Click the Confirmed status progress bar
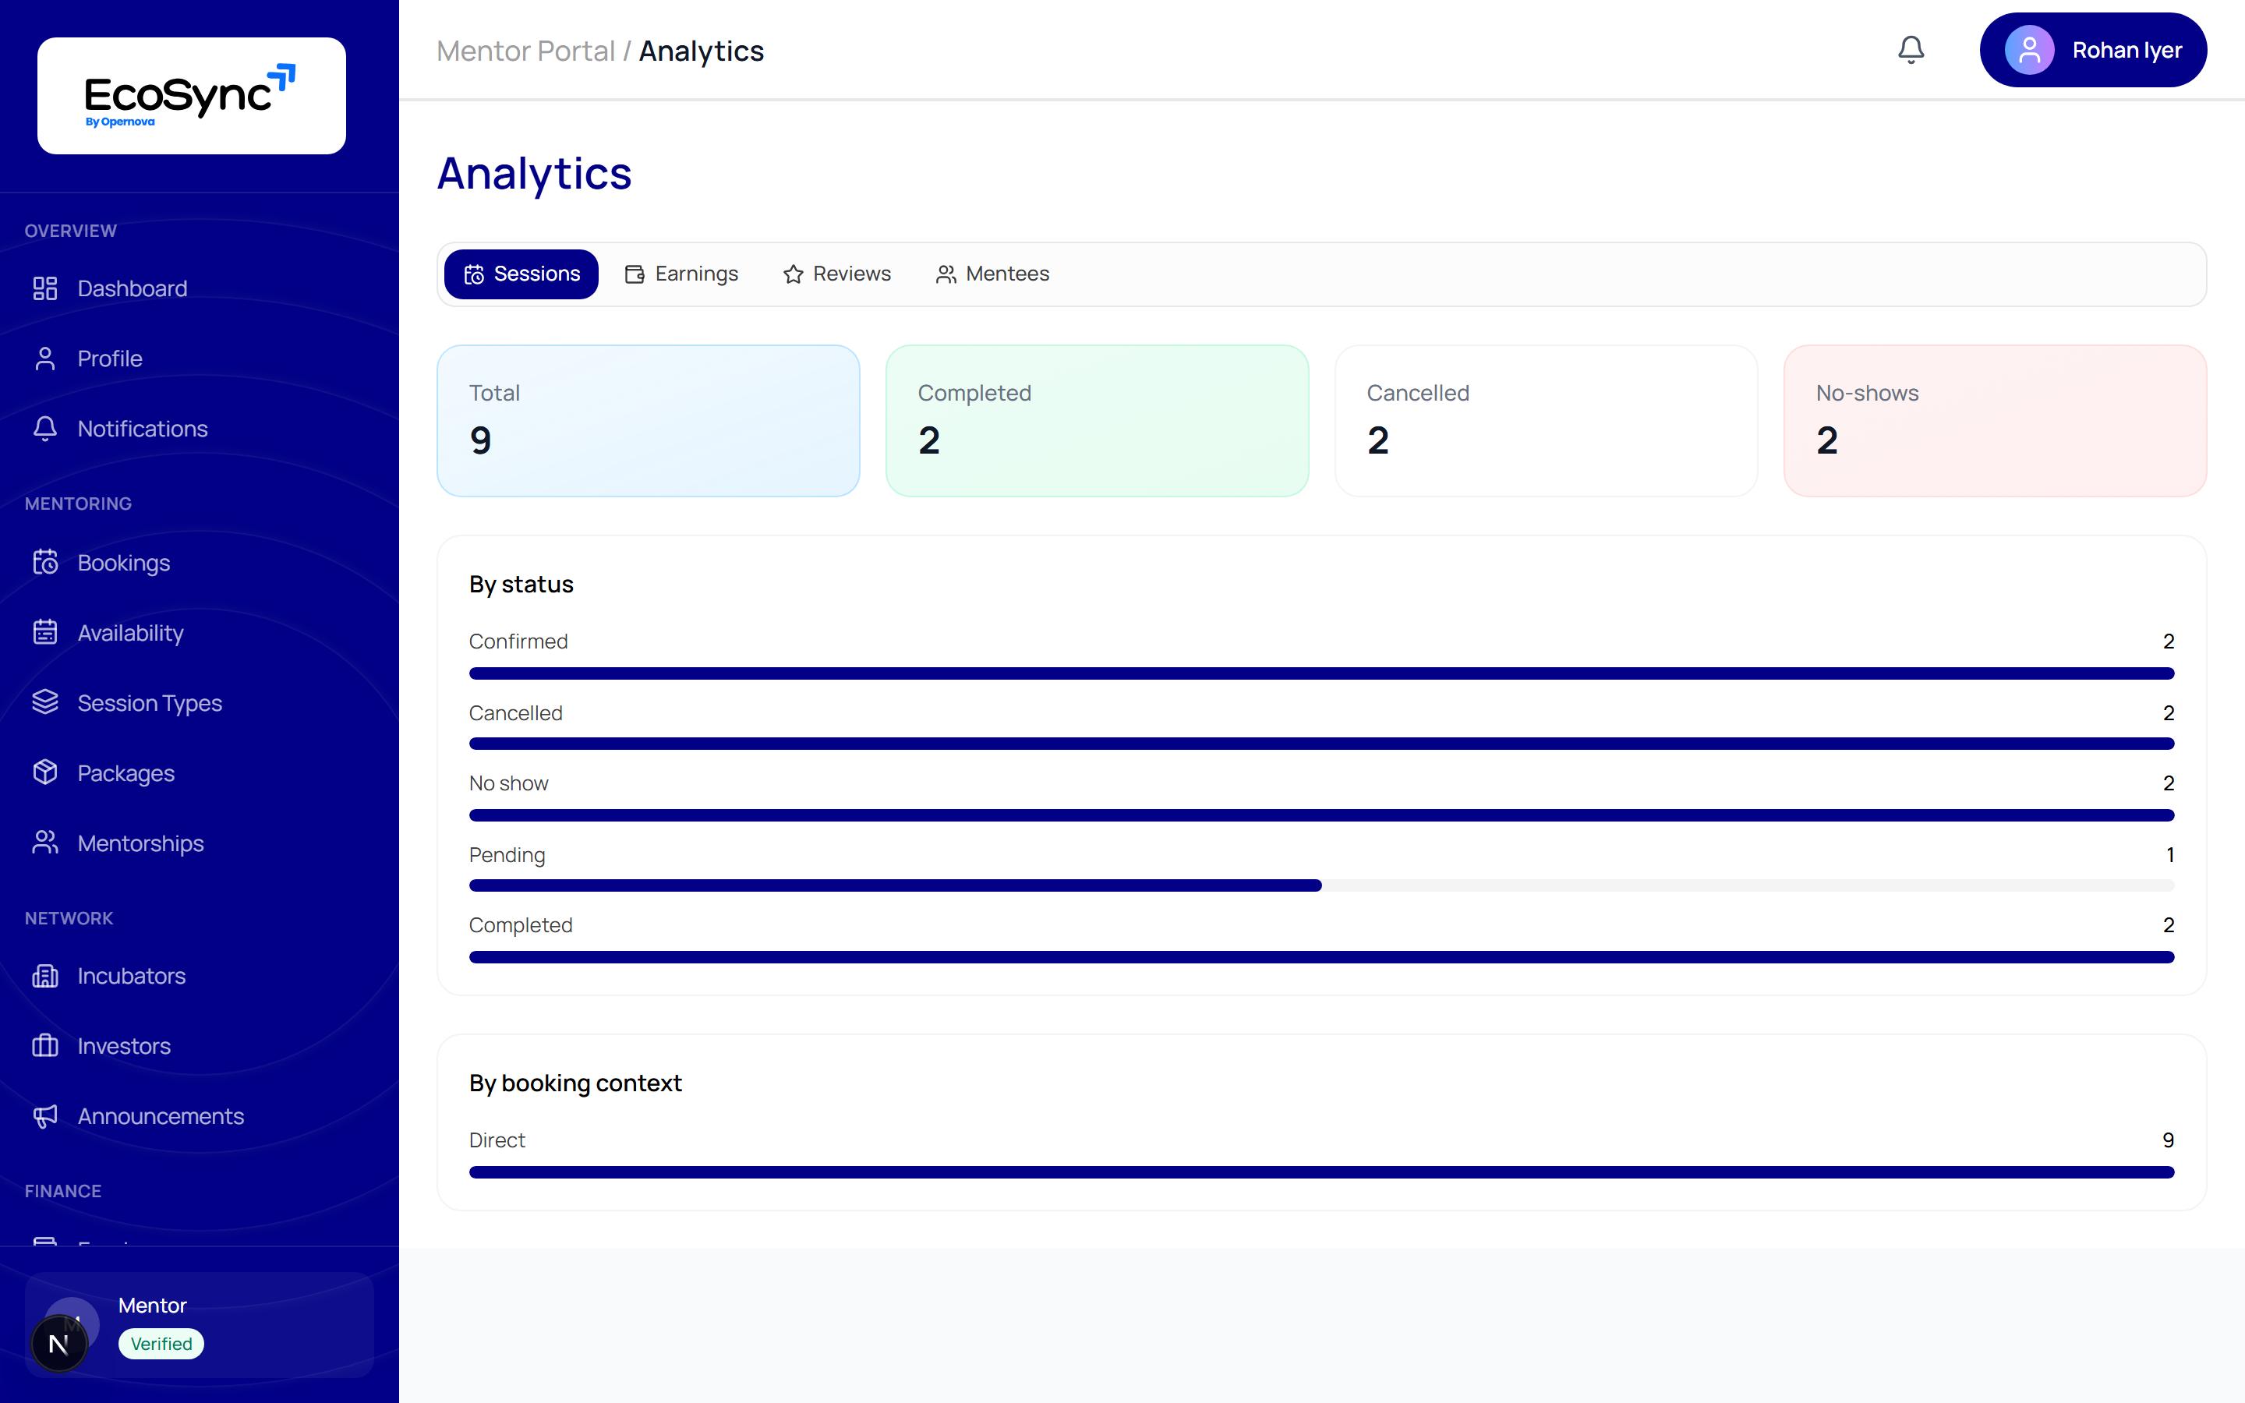Image resolution: width=2245 pixels, height=1403 pixels. 1321,673
